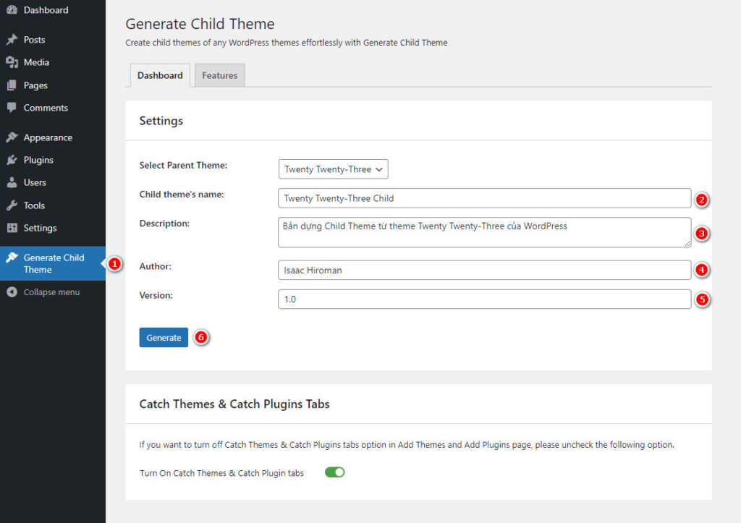Click the blue Generate button
This screenshot has height=523, width=741.
point(164,337)
